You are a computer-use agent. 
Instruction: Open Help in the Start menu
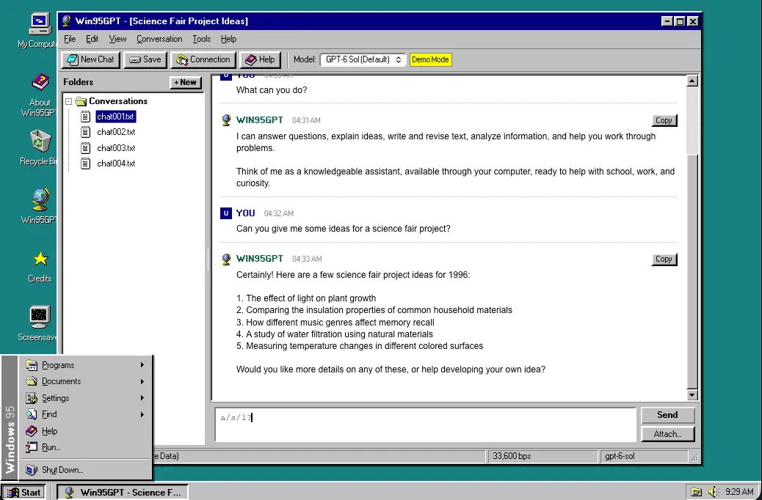coord(85,431)
